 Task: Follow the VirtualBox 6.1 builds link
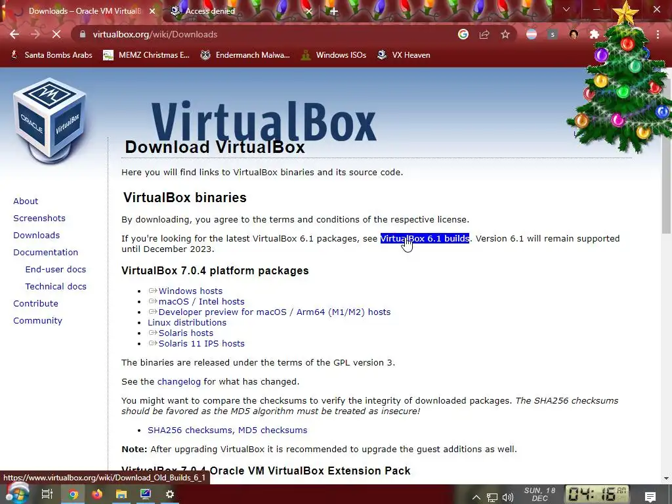425,239
